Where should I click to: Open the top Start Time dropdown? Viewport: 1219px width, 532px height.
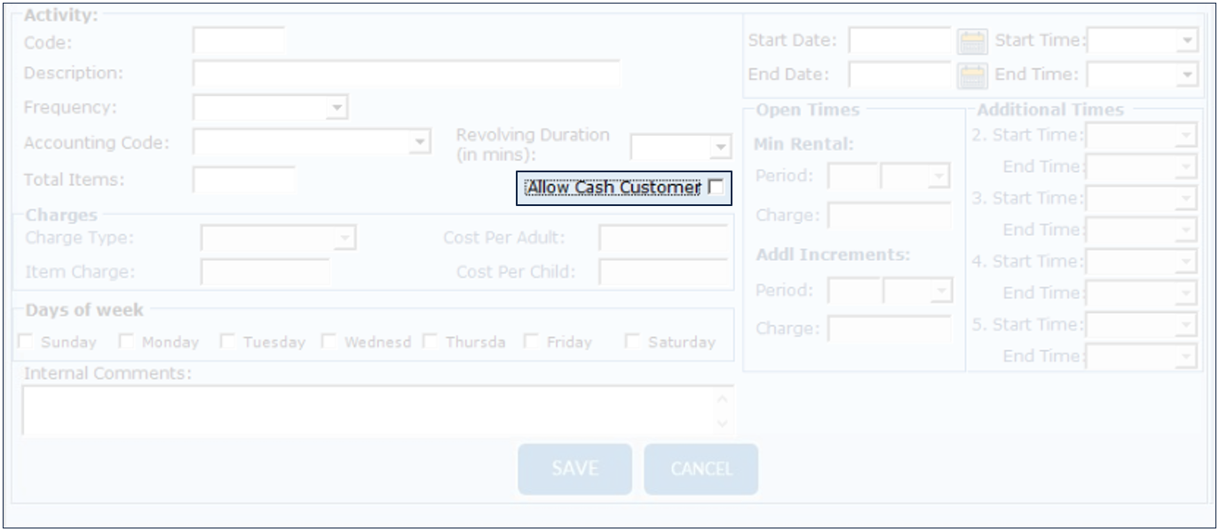coord(1188,41)
